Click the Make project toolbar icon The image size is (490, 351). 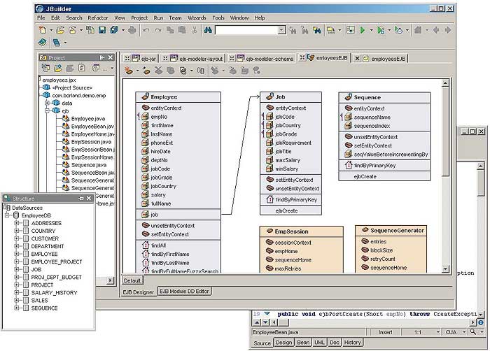tap(331, 30)
